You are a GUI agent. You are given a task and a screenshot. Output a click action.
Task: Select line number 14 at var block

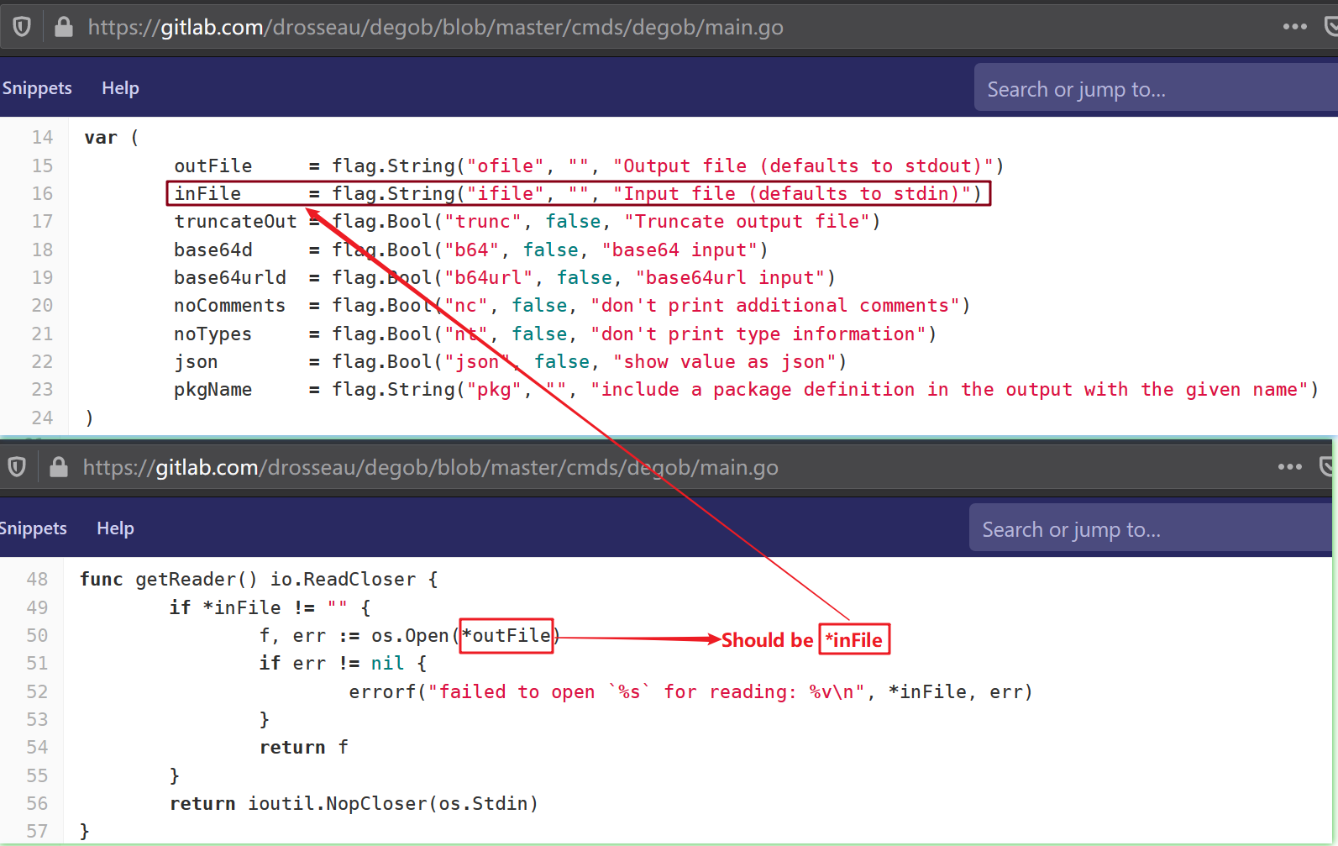(42, 137)
